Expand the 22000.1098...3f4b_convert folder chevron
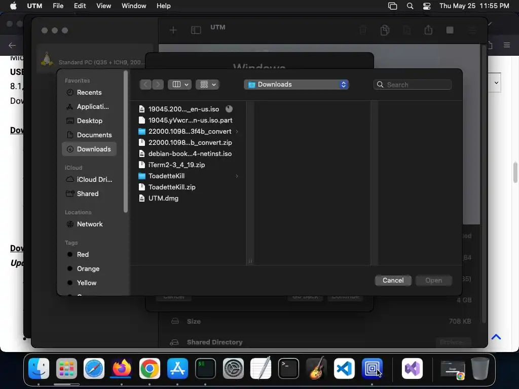The width and height of the screenshot is (519, 389). pos(237,131)
